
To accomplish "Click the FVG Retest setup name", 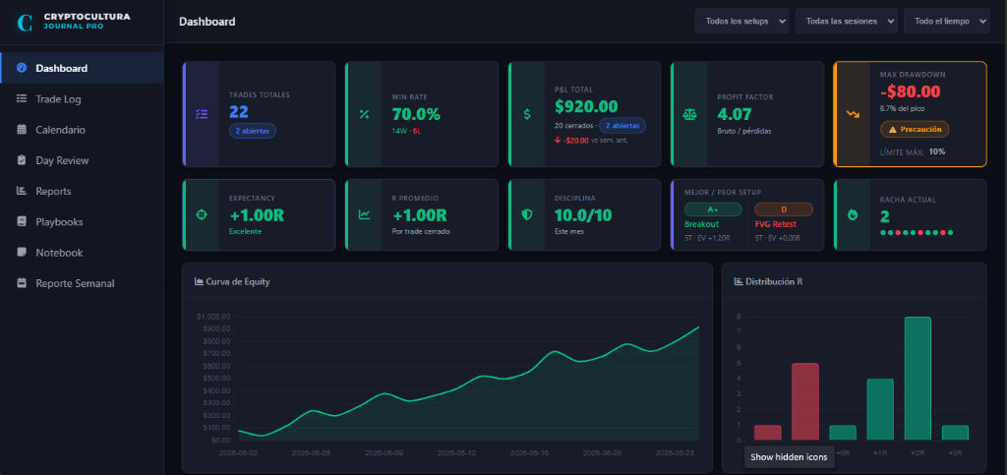I will [x=775, y=224].
